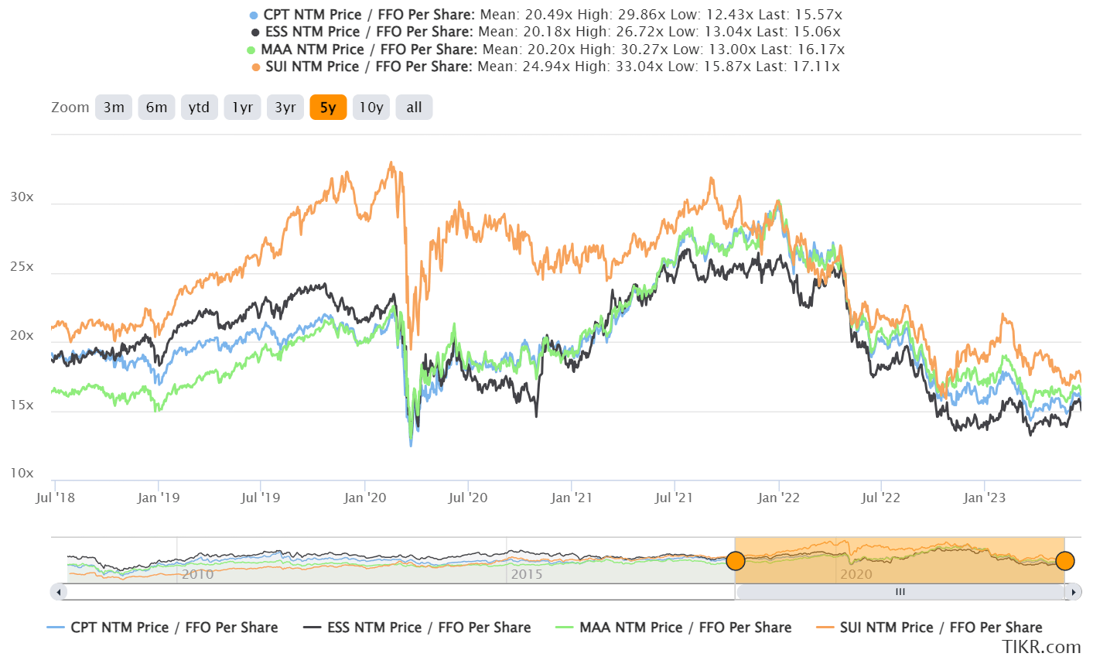Show all data with the all button
The image size is (1093, 667).
coord(414,108)
